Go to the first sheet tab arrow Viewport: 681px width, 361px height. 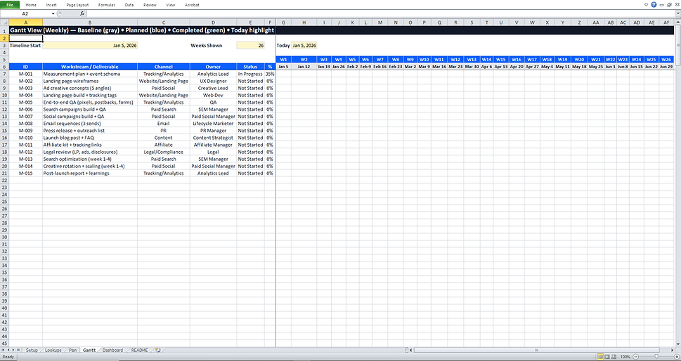3,350
